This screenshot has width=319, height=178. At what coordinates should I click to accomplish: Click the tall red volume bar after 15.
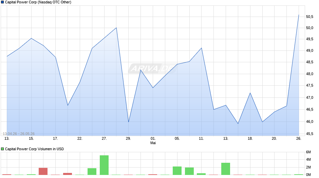43,171
